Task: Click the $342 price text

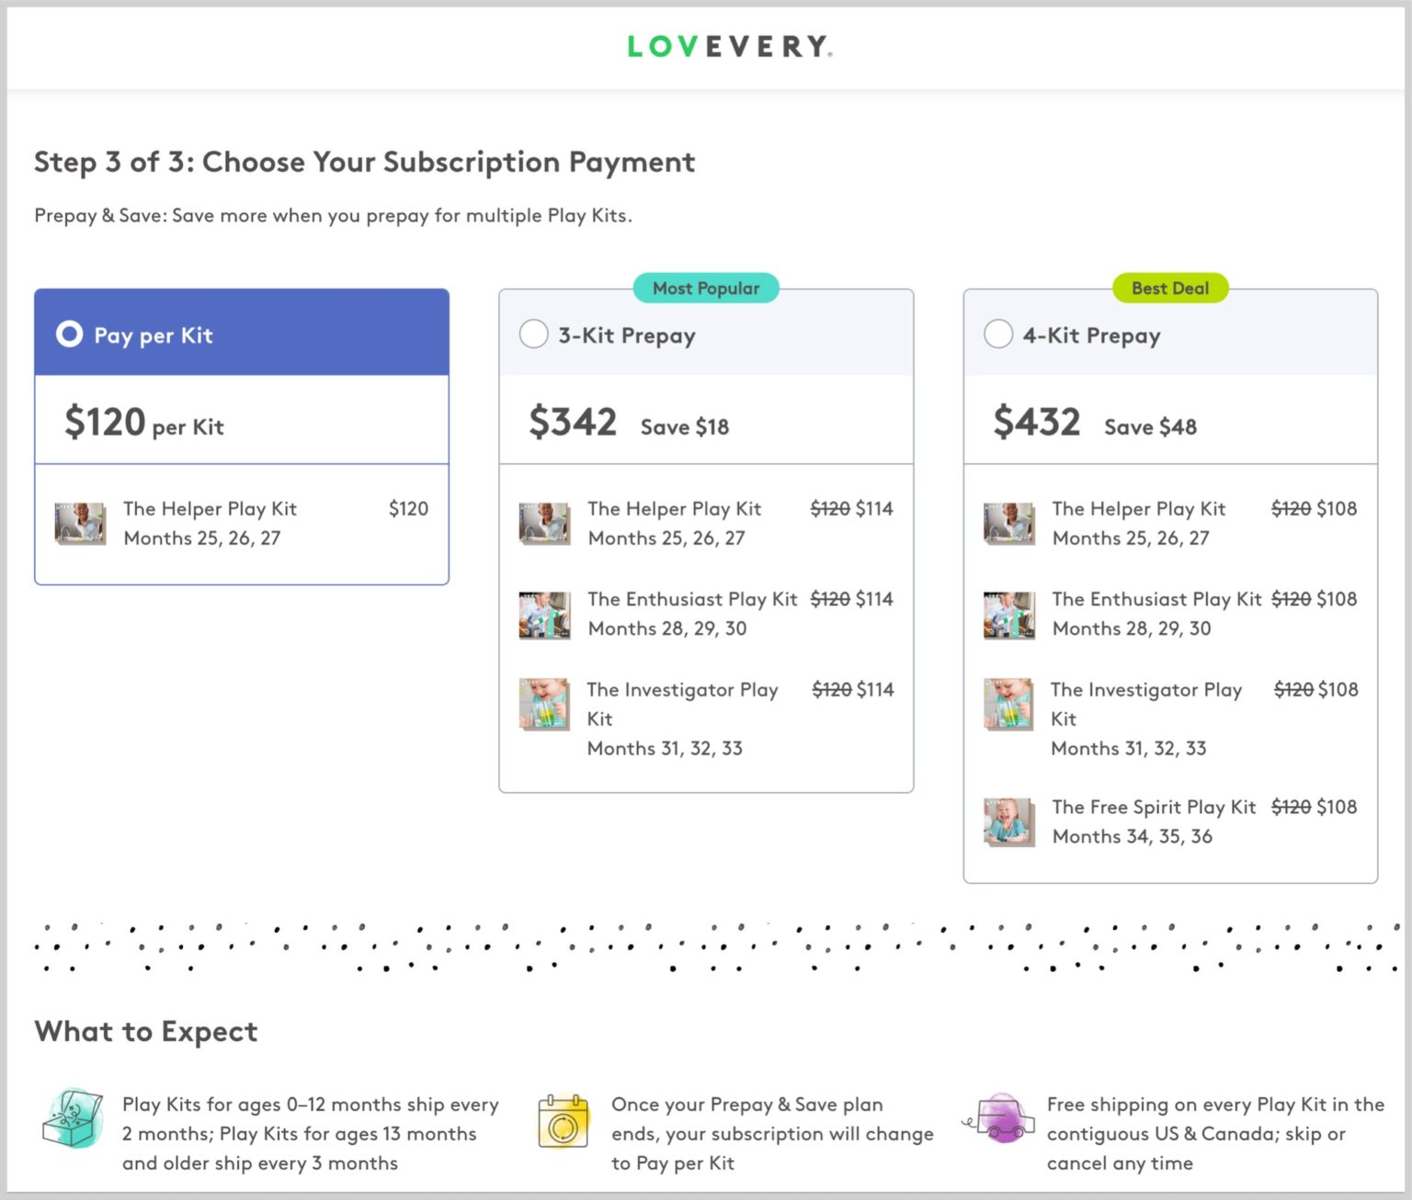Action: pyautogui.click(x=573, y=423)
